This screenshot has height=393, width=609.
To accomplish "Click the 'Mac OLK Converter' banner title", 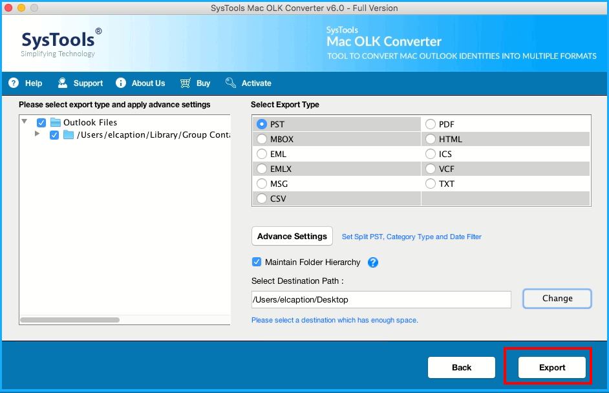I will click(x=384, y=41).
